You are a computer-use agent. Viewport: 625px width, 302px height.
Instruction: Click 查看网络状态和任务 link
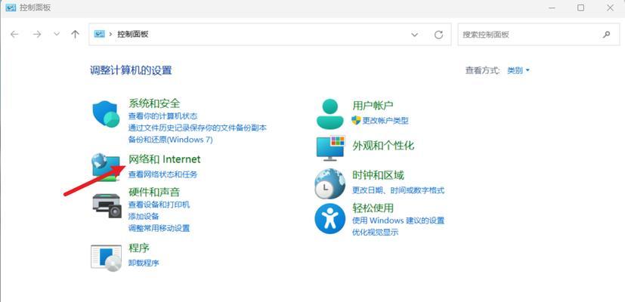tap(162, 174)
